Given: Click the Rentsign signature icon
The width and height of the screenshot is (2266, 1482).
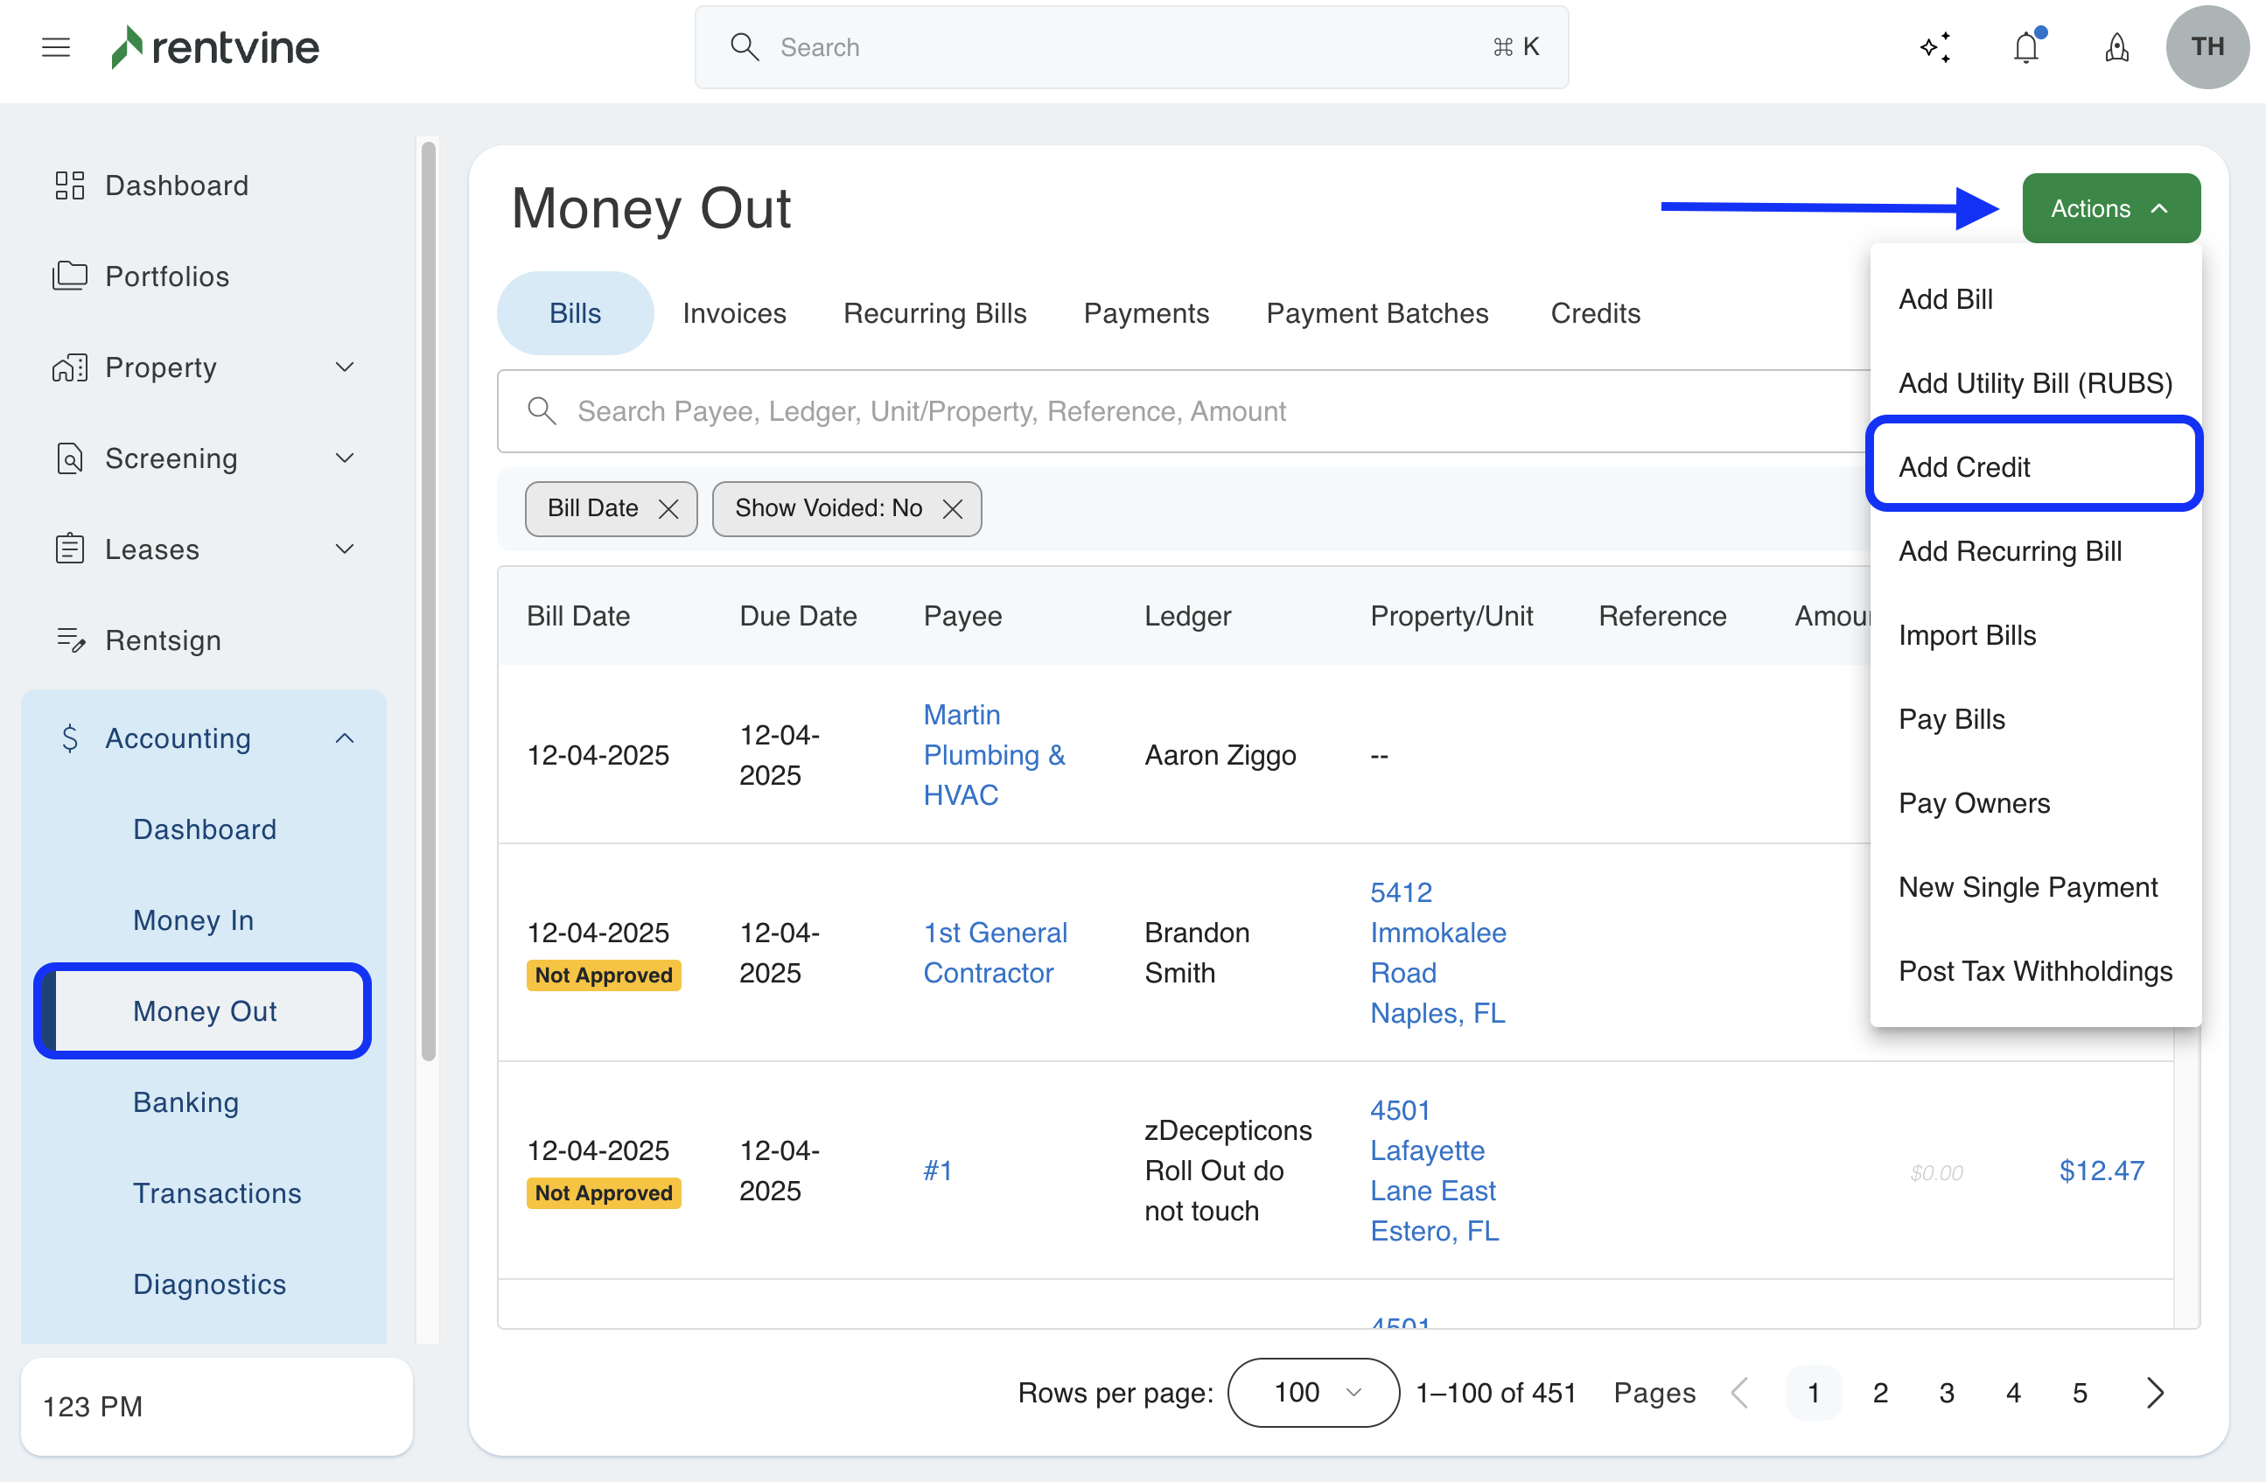Looking at the screenshot, I should (69, 640).
